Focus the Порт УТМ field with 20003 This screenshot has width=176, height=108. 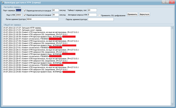point(19,15)
